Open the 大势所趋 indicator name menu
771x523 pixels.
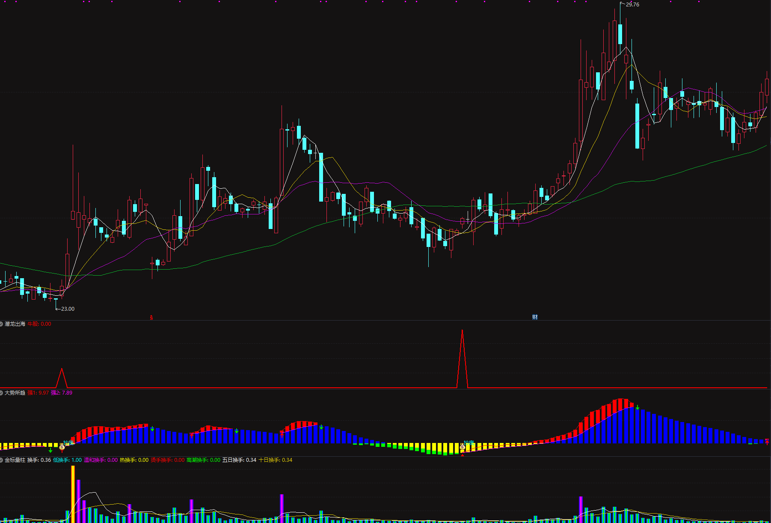click(15, 393)
